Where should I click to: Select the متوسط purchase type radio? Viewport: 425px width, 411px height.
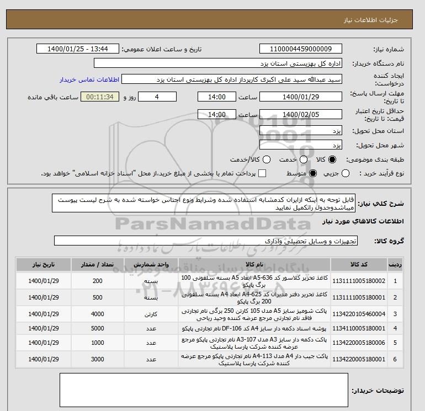point(313,173)
